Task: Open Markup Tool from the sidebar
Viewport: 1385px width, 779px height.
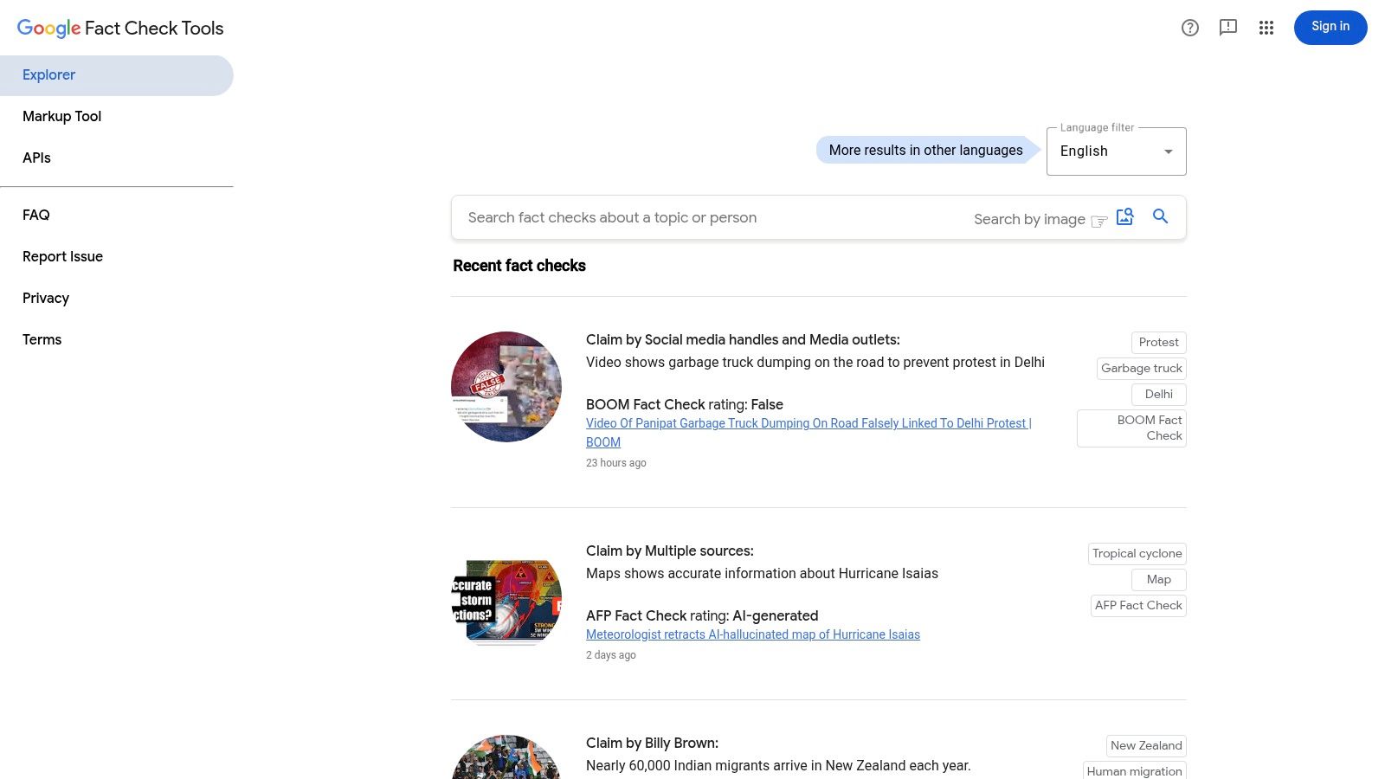Action: tap(61, 116)
